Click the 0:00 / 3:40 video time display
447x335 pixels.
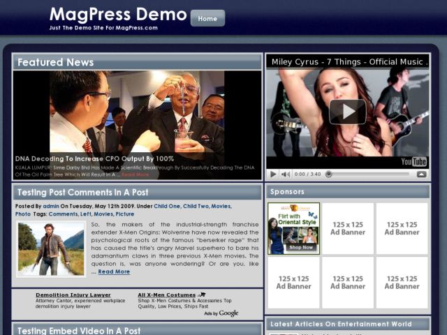[307, 174]
